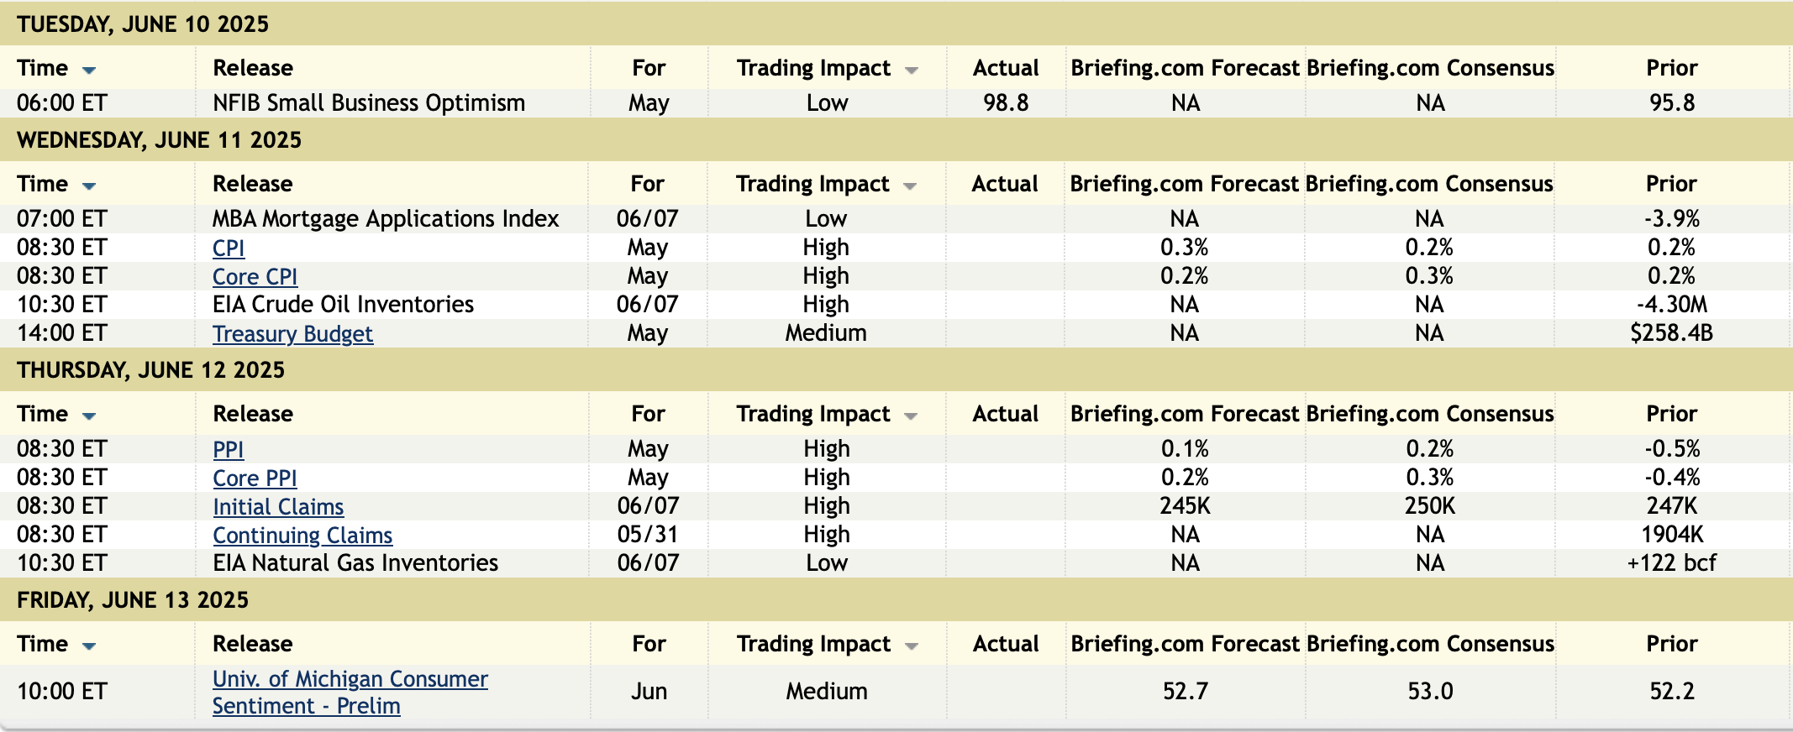
Task: Click Time sort arrow under Friday June 13
Action: (89, 646)
